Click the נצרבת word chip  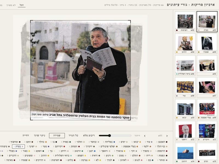point(85,160)
